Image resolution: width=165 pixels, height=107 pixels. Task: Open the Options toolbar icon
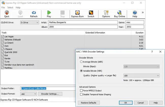tap(106, 14)
